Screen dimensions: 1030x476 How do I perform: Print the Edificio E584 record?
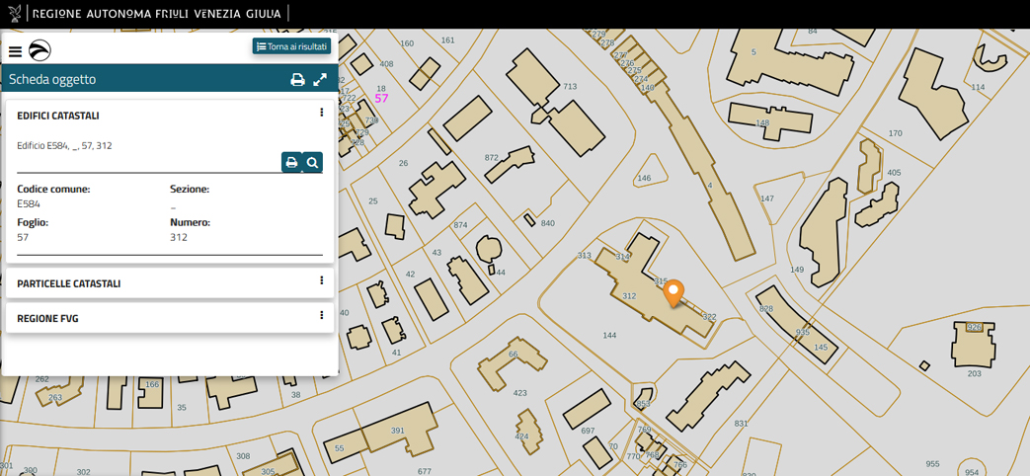click(291, 163)
